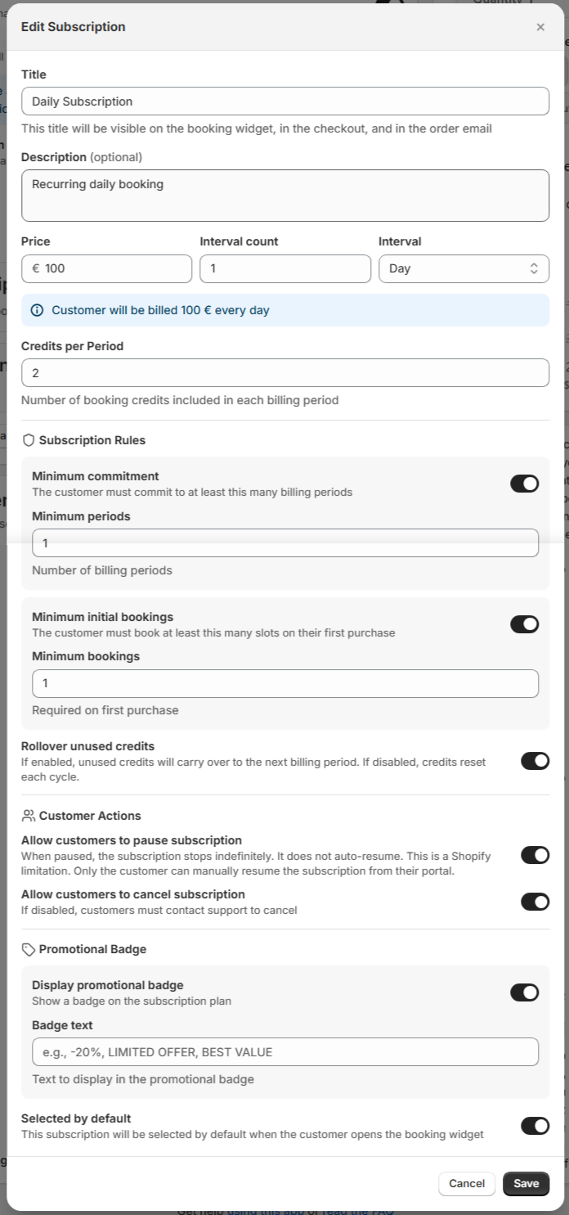Click the Badge text input
Image resolution: width=569 pixels, height=1215 pixels.
point(284,1052)
